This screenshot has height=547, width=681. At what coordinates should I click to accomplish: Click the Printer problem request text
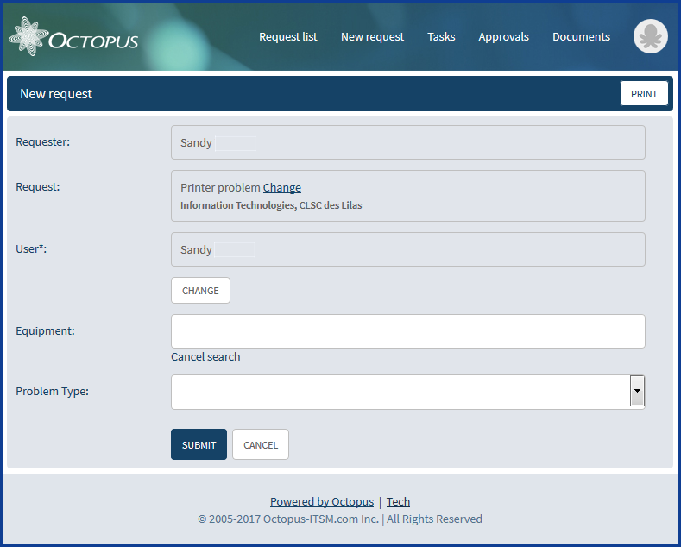(x=220, y=187)
